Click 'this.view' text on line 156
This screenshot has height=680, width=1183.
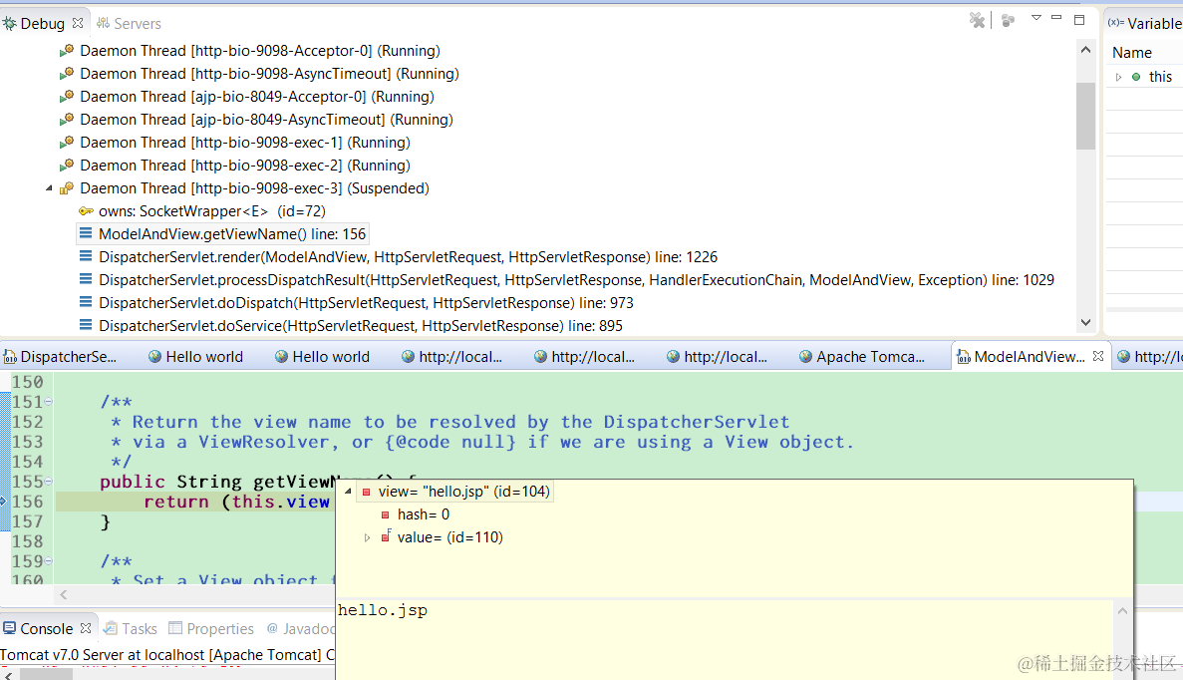tap(281, 502)
